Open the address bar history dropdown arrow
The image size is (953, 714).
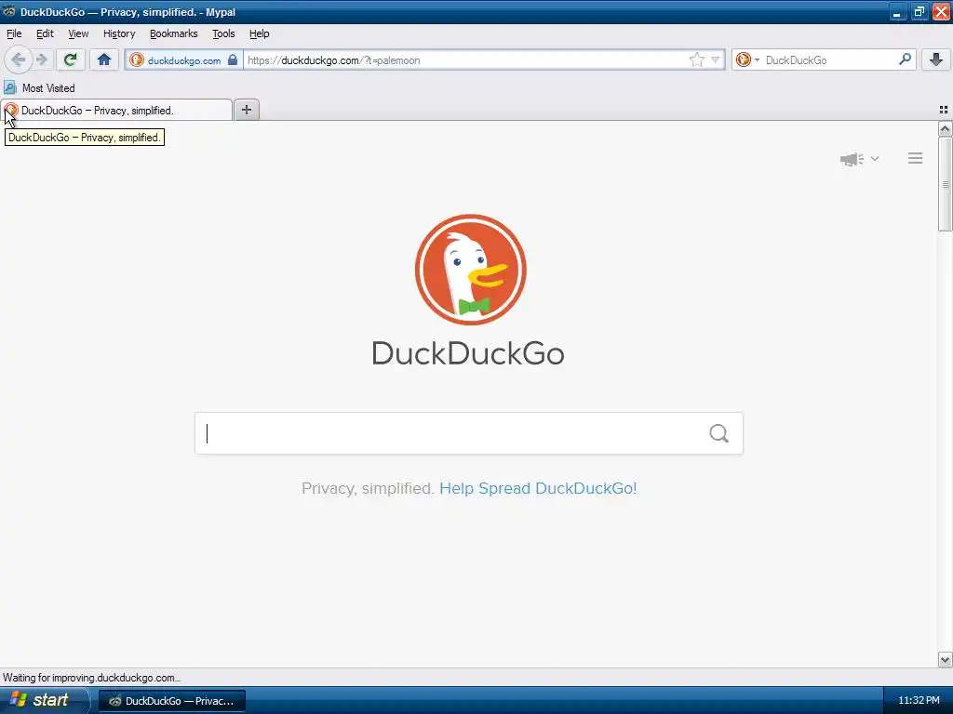point(716,59)
